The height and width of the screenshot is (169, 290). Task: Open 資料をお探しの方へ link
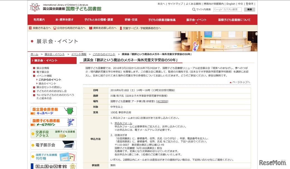pos(105,28)
